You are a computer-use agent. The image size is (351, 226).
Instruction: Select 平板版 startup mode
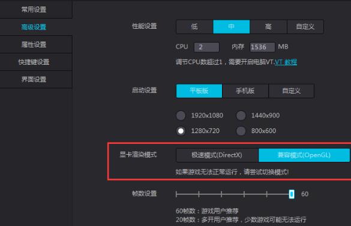(199, 91)
